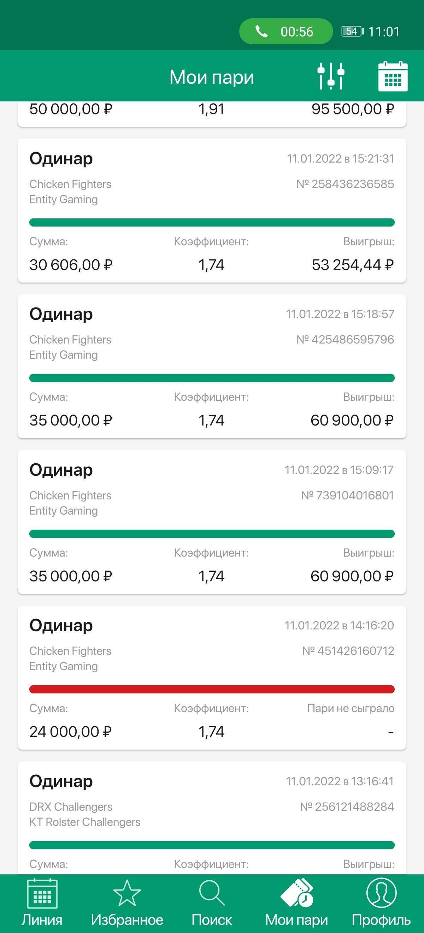
Task: Select the Мои пари ticket icon
Action: coord(296,893)
